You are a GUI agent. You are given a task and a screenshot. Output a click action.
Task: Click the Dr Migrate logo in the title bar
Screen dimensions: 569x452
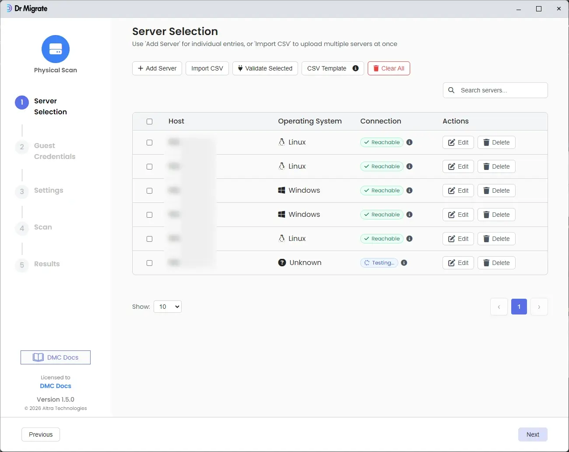click(27, 8)
